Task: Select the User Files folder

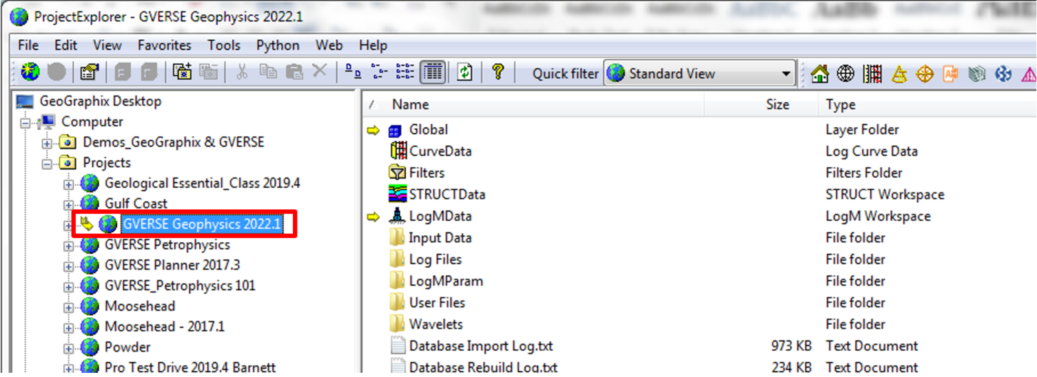Action: click(437, 303)
